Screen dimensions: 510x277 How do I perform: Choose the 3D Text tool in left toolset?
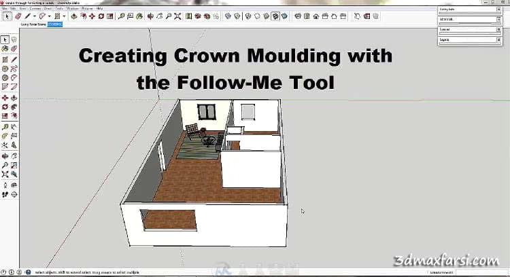tap(14, 145)
